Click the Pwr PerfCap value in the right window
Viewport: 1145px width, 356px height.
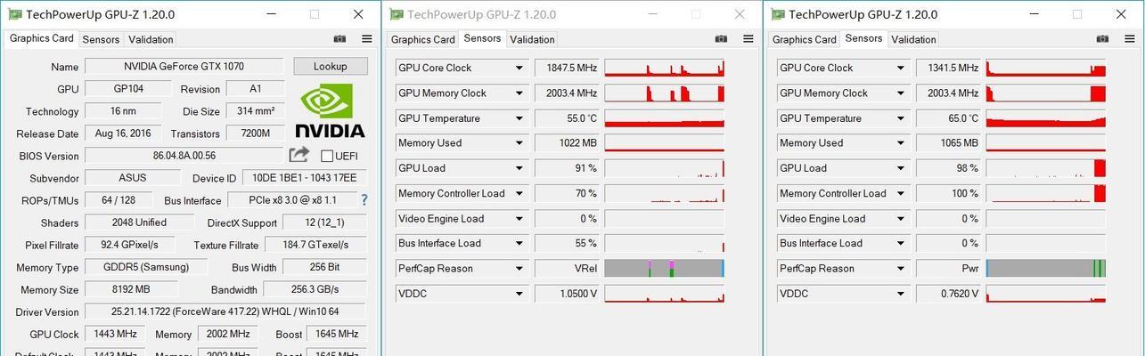948,269
